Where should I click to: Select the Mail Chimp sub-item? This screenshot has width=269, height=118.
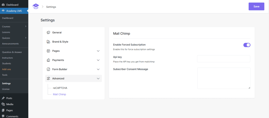point(59,94)
